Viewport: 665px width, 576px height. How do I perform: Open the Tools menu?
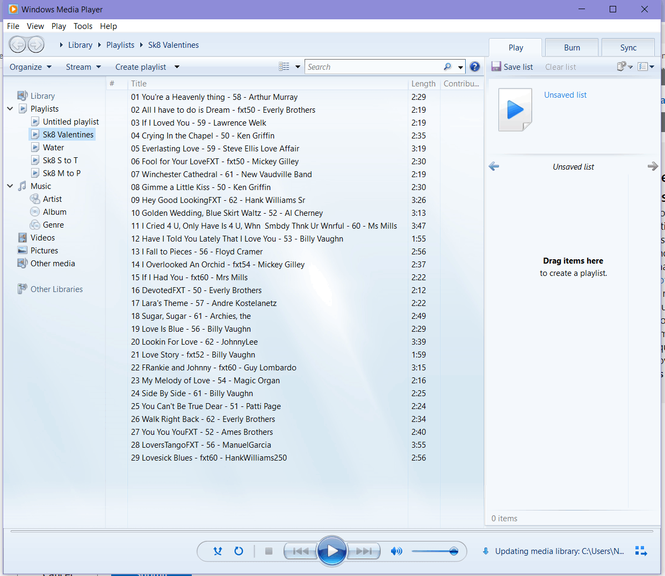tap(83, 26)
